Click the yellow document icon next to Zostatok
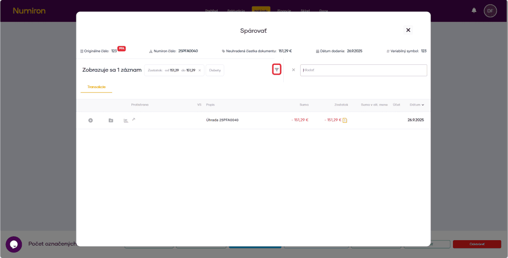This screenshot has width=508, height=258. [x=345, y=120]
